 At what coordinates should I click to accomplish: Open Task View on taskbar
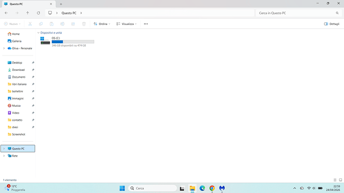182,188
